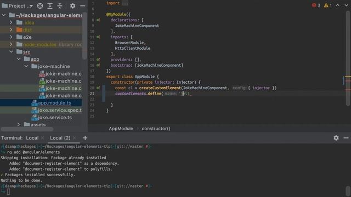The width and height of the screenshot is (351, 197).
Task: Click HttpClientModule on line 13
Action: [x=133, y=48]
